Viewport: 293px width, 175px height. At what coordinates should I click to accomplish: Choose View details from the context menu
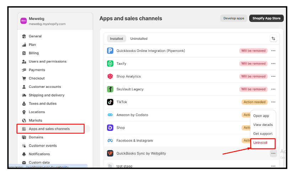[263, 125]
